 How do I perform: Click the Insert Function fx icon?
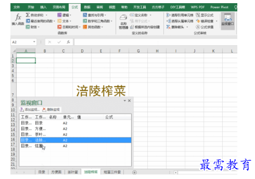pos(18,17)
